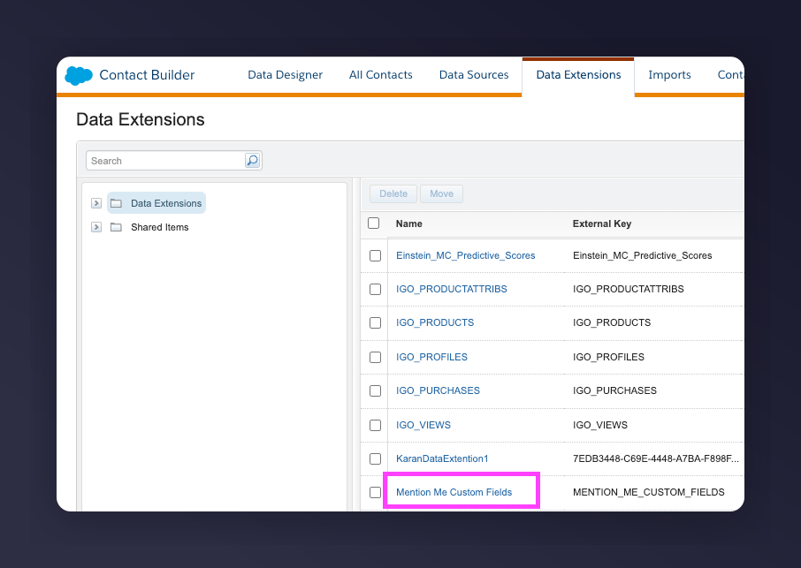Open the Mention Me Custom Fields extension

[454, 492]
